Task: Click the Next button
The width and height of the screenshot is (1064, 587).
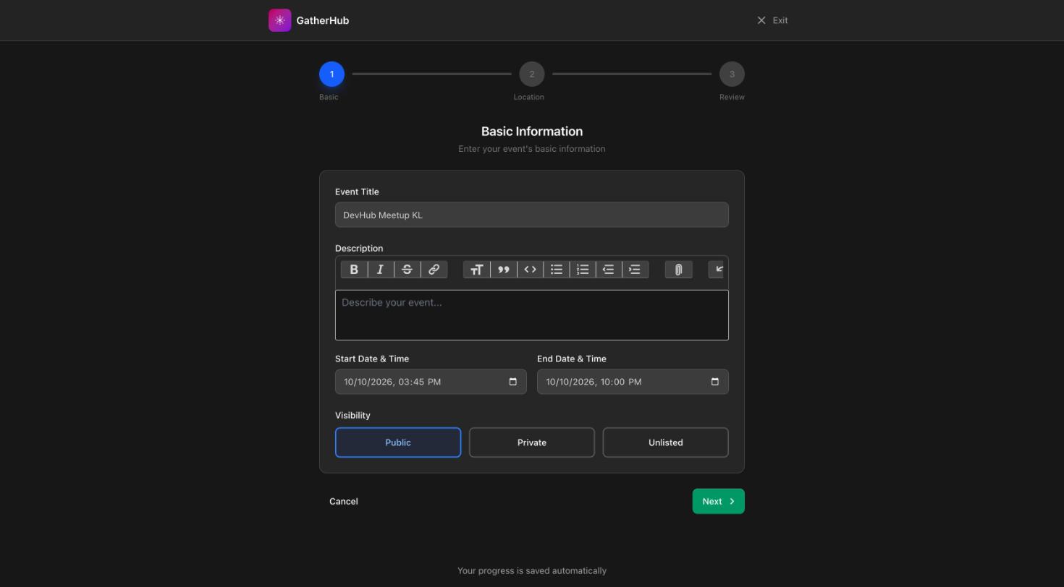Action: click(x=719, y=502)
